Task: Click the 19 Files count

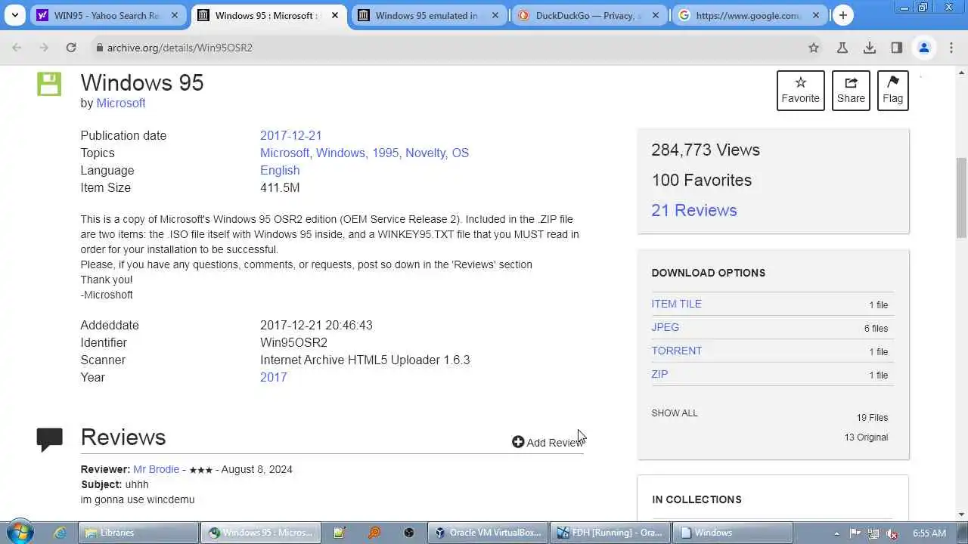Action: (x=872, y=418)
